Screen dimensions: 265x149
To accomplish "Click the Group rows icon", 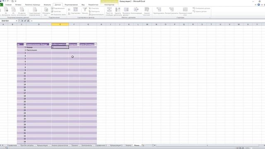I will pyautogui.click(x=159, y=11).
